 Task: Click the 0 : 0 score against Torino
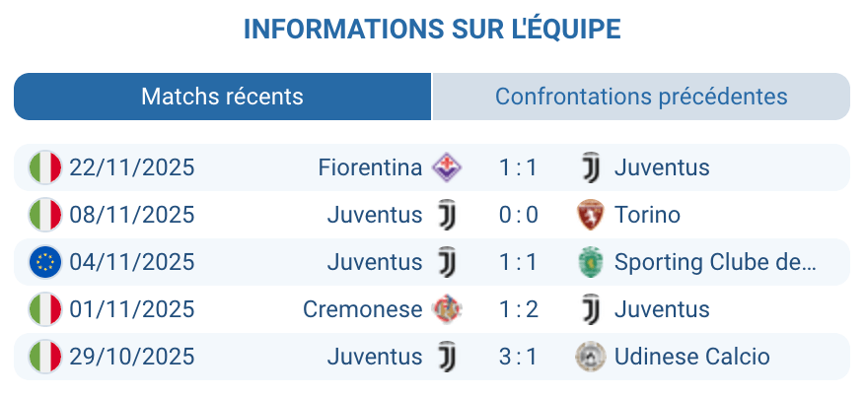(x=518, y=215)
